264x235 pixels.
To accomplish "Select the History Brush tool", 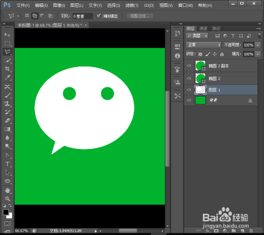I will click(7, 112).
